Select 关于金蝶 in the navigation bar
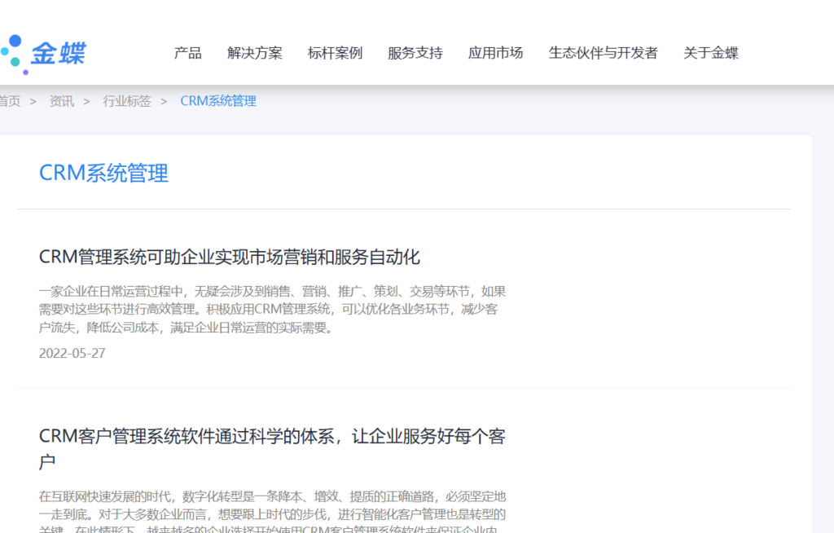 tap(710, 53)
